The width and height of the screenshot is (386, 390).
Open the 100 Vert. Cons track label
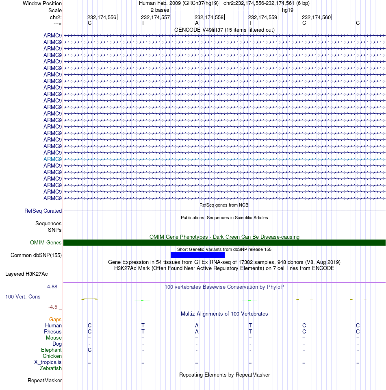coord(23,297)
